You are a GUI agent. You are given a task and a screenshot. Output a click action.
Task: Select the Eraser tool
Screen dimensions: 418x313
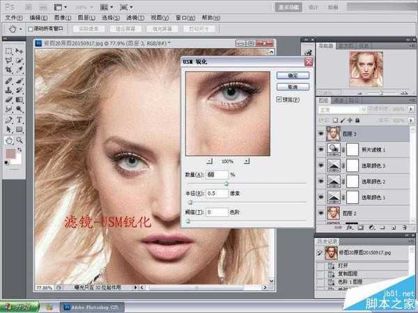click(9, 99)
